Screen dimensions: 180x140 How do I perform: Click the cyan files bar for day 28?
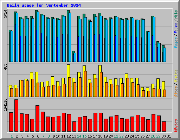coord(154,39)
